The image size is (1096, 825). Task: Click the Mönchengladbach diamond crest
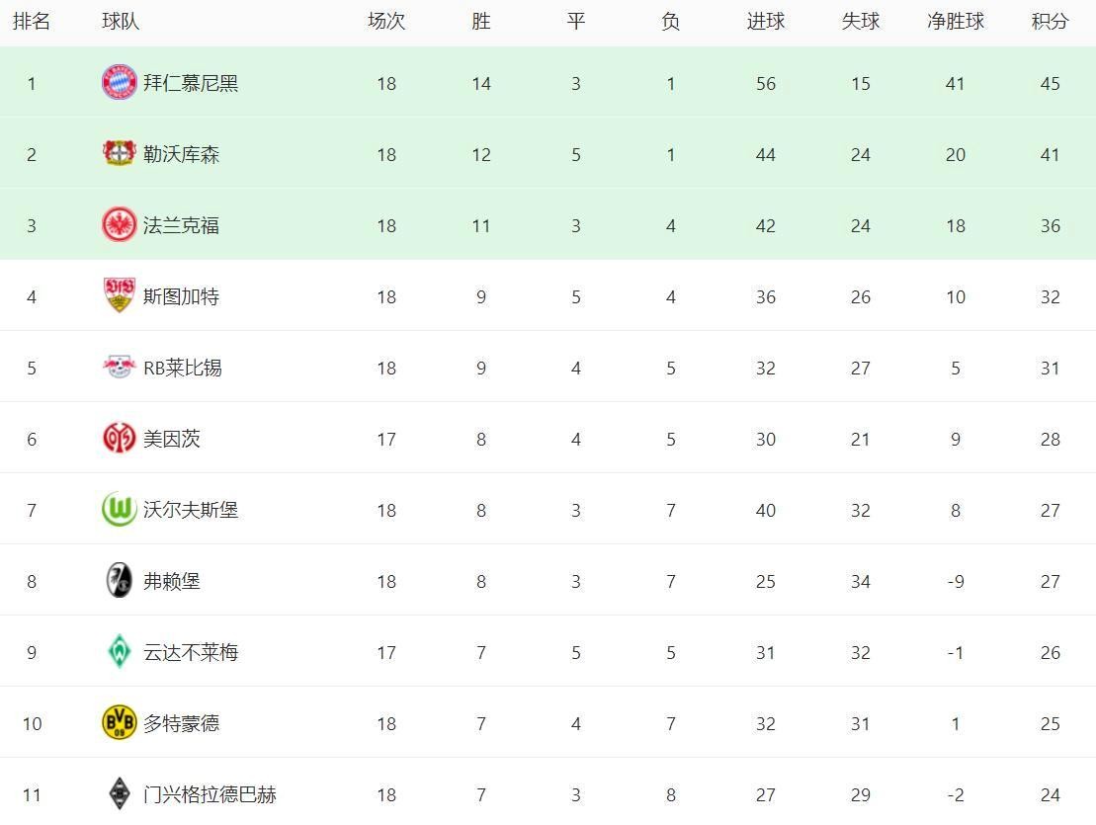point(119,794)
